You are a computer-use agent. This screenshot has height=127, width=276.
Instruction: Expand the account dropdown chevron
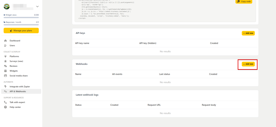click(37, 6)
